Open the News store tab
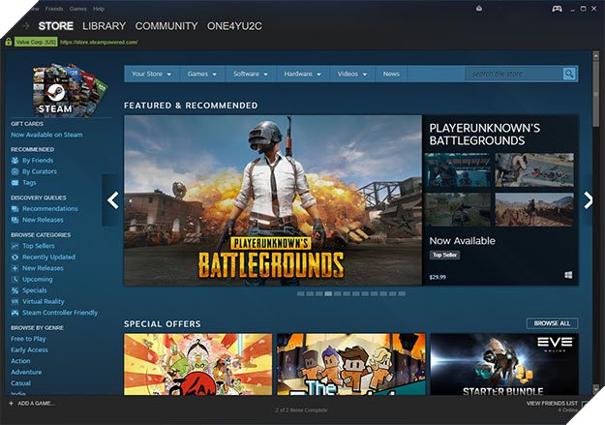 391,74
